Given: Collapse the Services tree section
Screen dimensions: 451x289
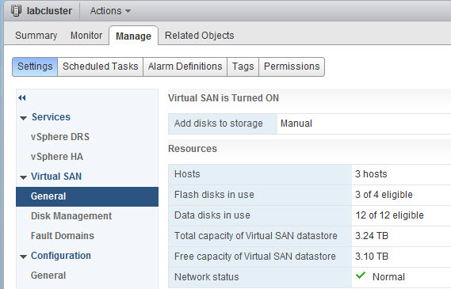Looking at the screenshot, I should click(23, 118).
